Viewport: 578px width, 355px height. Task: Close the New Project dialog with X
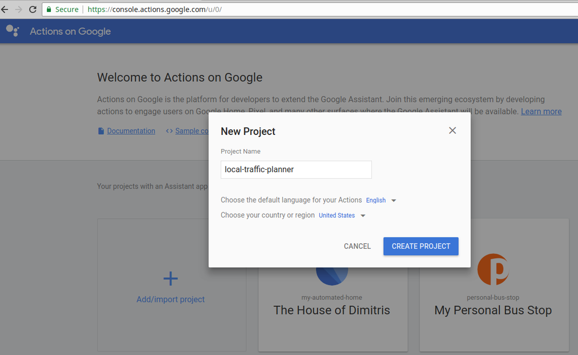(452, 130)
